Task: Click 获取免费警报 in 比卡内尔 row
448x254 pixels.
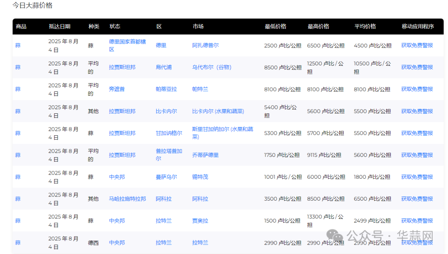Action: pos(417,111)
